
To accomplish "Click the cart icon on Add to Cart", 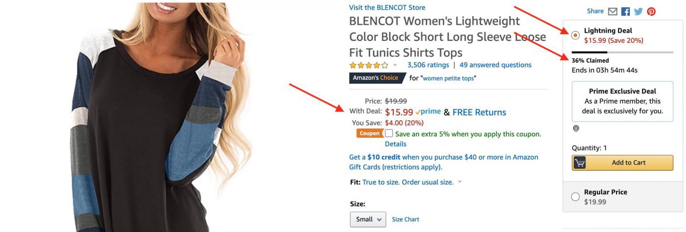I will point(580,163).
